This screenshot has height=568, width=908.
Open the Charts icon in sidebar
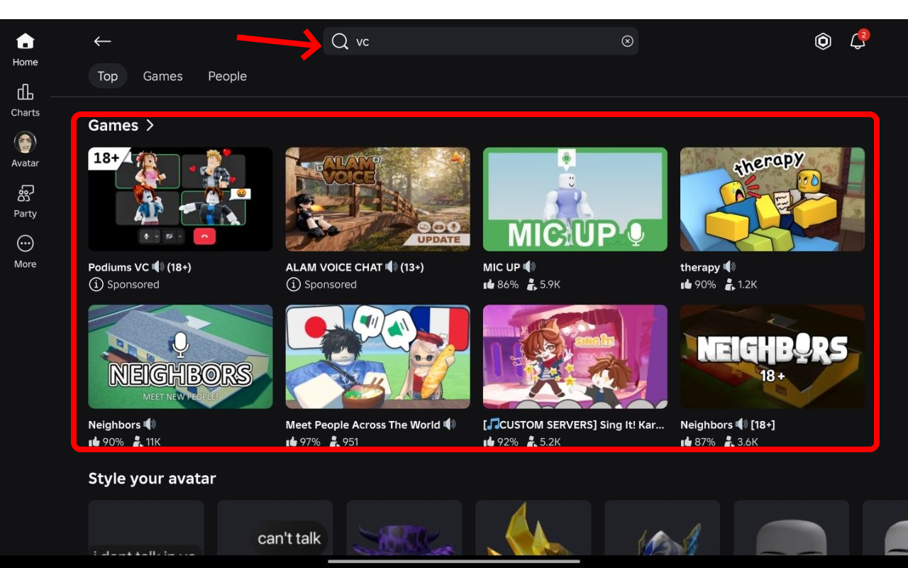tap(25, 92)
